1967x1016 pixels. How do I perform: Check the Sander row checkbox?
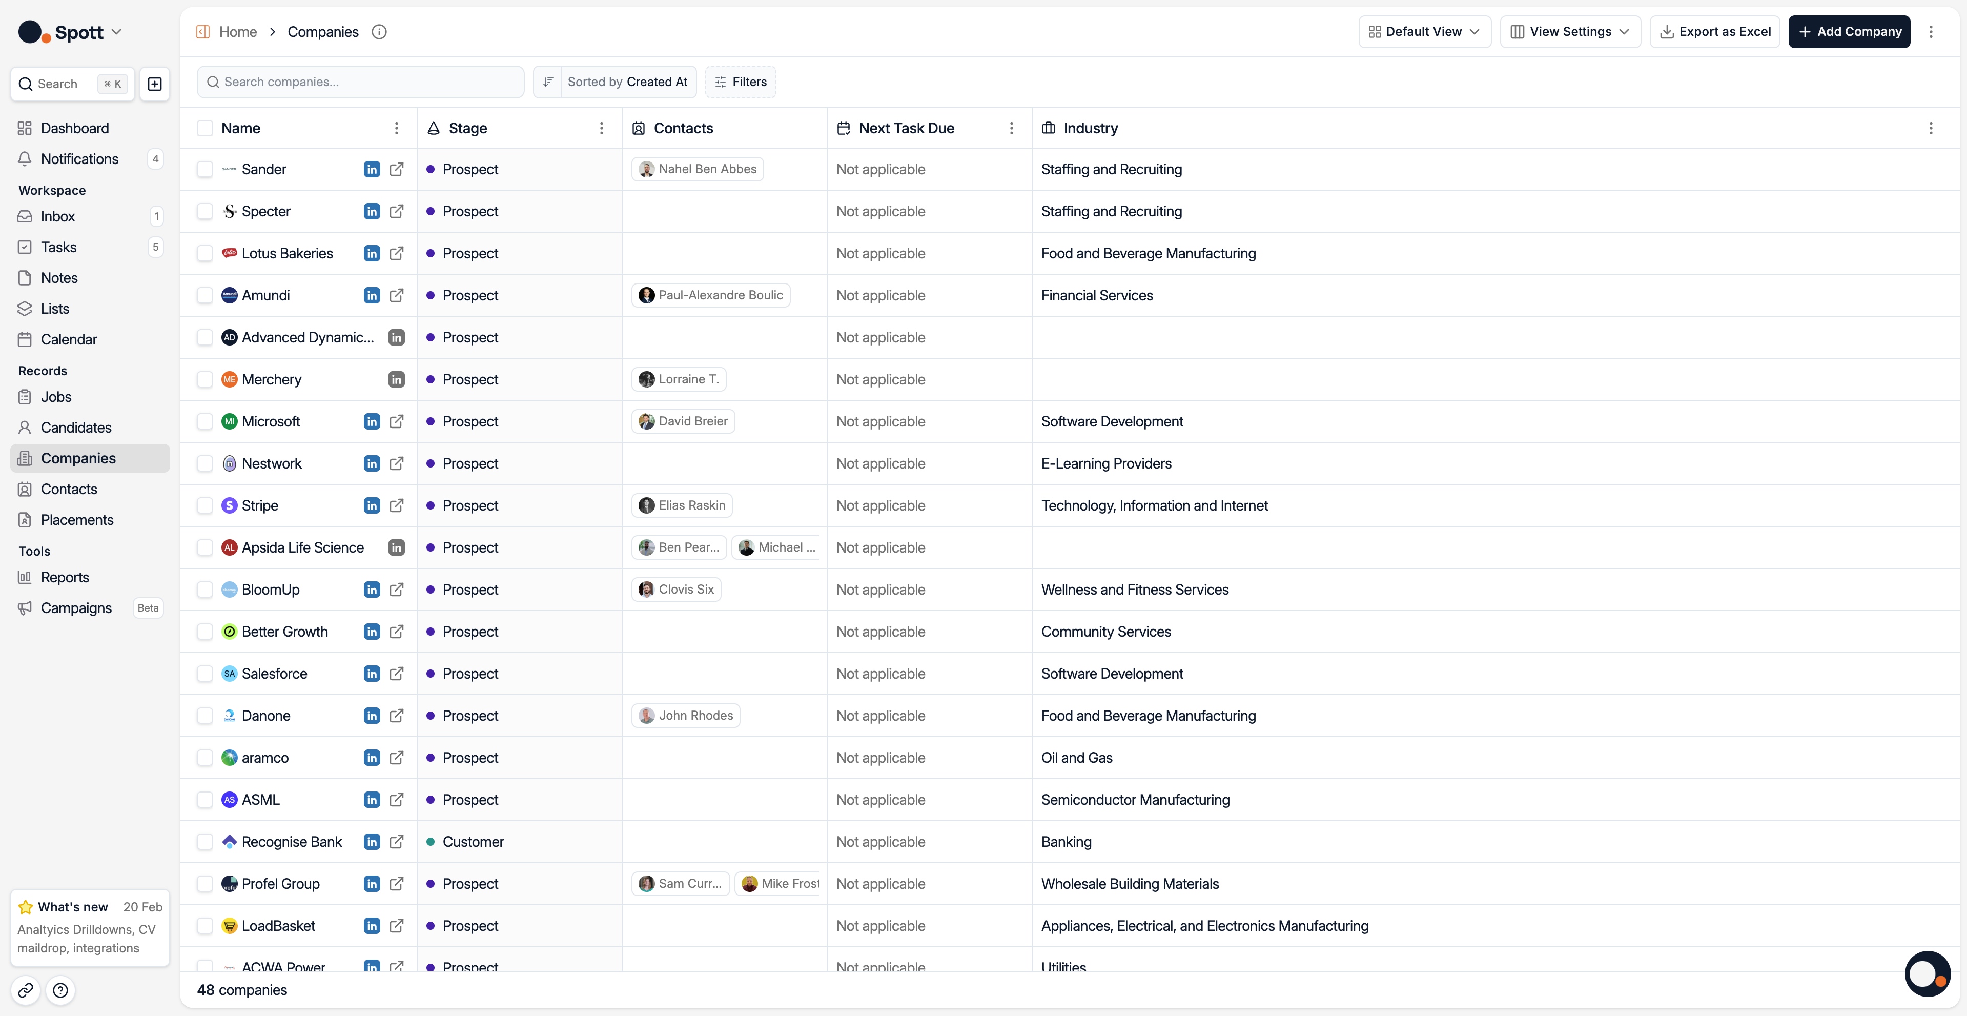204,170
